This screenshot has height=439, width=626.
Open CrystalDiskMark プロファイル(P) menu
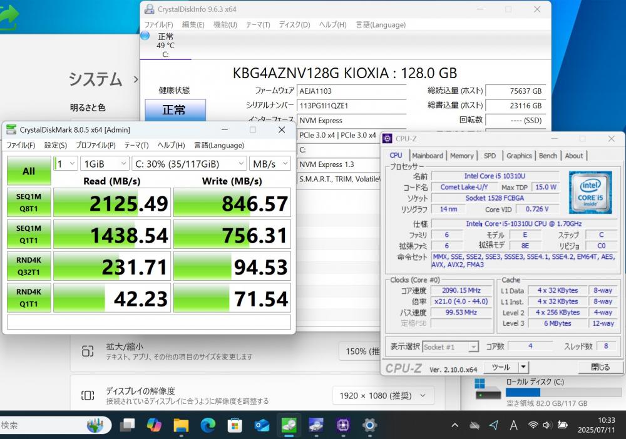tap(96, 145)
